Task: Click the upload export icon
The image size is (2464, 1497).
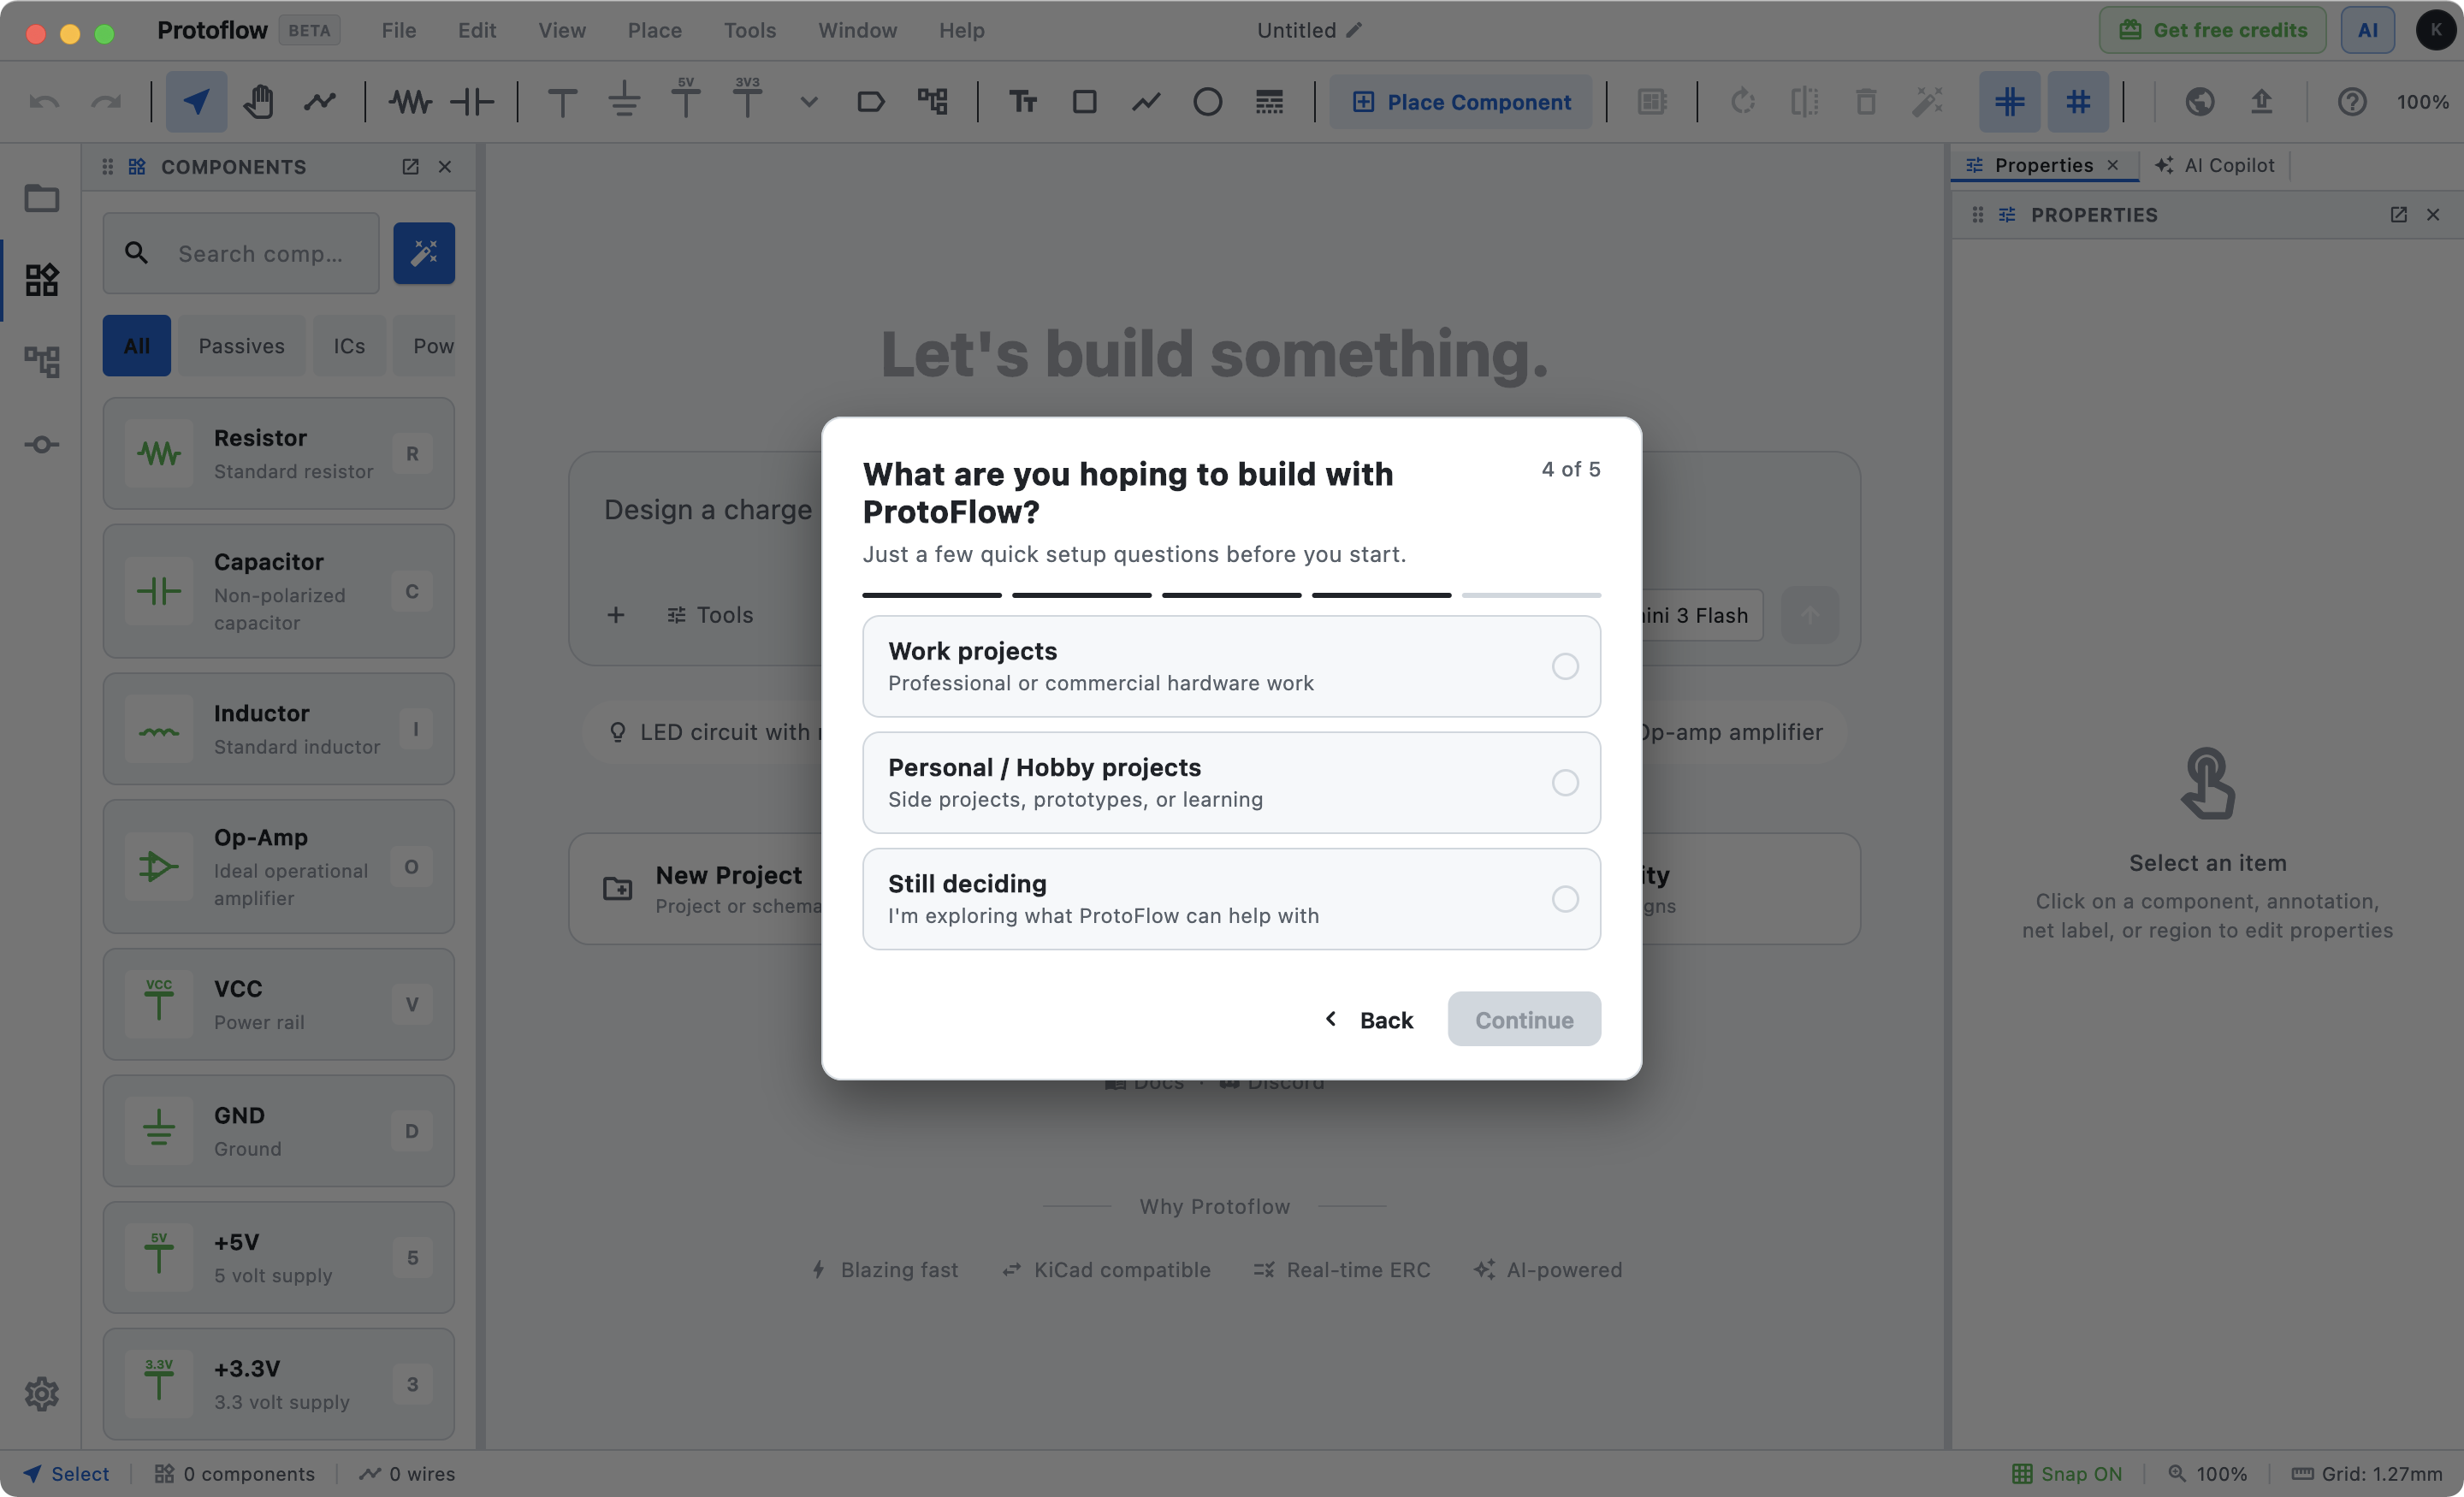Action: pyautogui.click(x=2262, y=101)
